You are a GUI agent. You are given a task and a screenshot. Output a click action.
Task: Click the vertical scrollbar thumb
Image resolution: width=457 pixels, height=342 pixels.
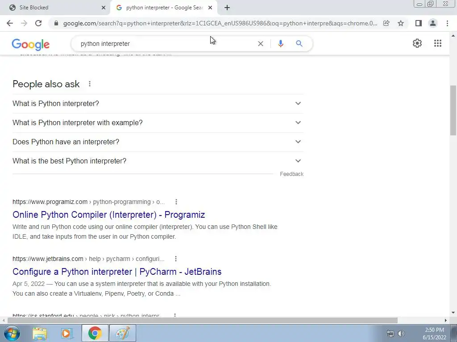point(453,110)
